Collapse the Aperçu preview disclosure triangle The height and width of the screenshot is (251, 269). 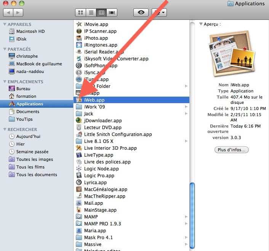(201, 24)
